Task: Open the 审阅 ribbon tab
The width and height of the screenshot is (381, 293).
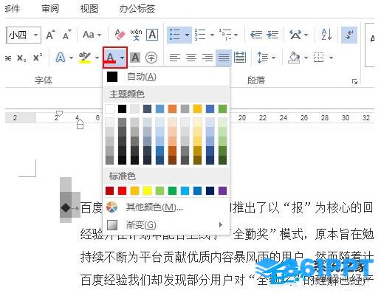Action: coord(50,9)
